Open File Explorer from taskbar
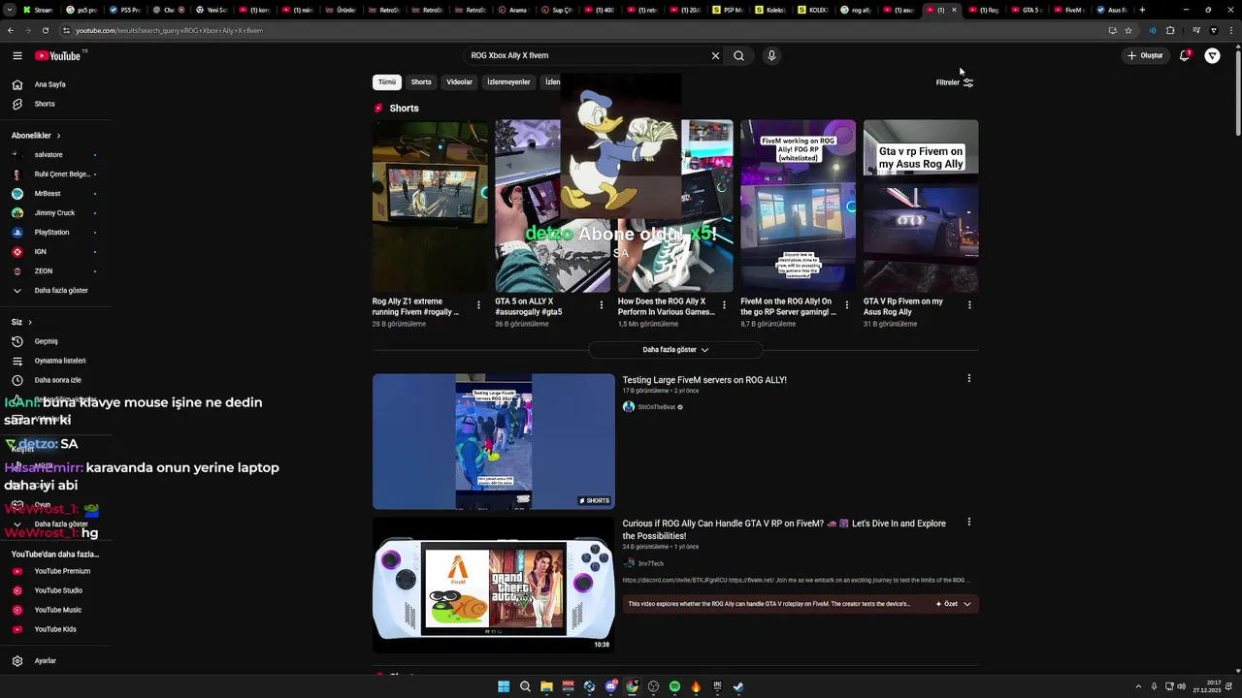The height and width of the screenshot is (698, 1242). [546, 686]
